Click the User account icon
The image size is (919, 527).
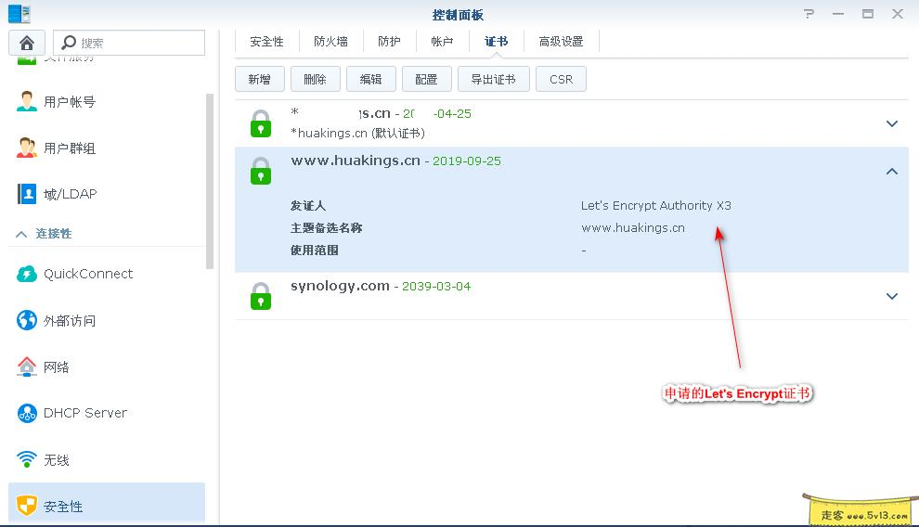26,101
